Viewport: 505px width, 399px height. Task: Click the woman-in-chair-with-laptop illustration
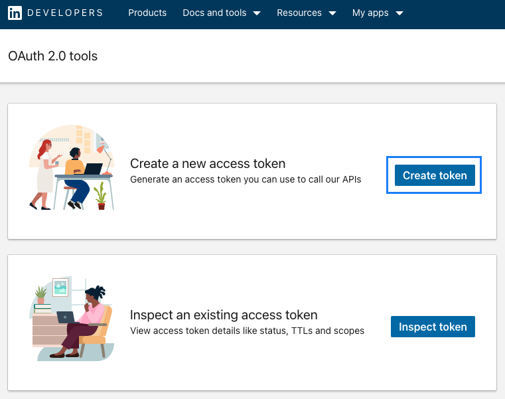point(72,319)
